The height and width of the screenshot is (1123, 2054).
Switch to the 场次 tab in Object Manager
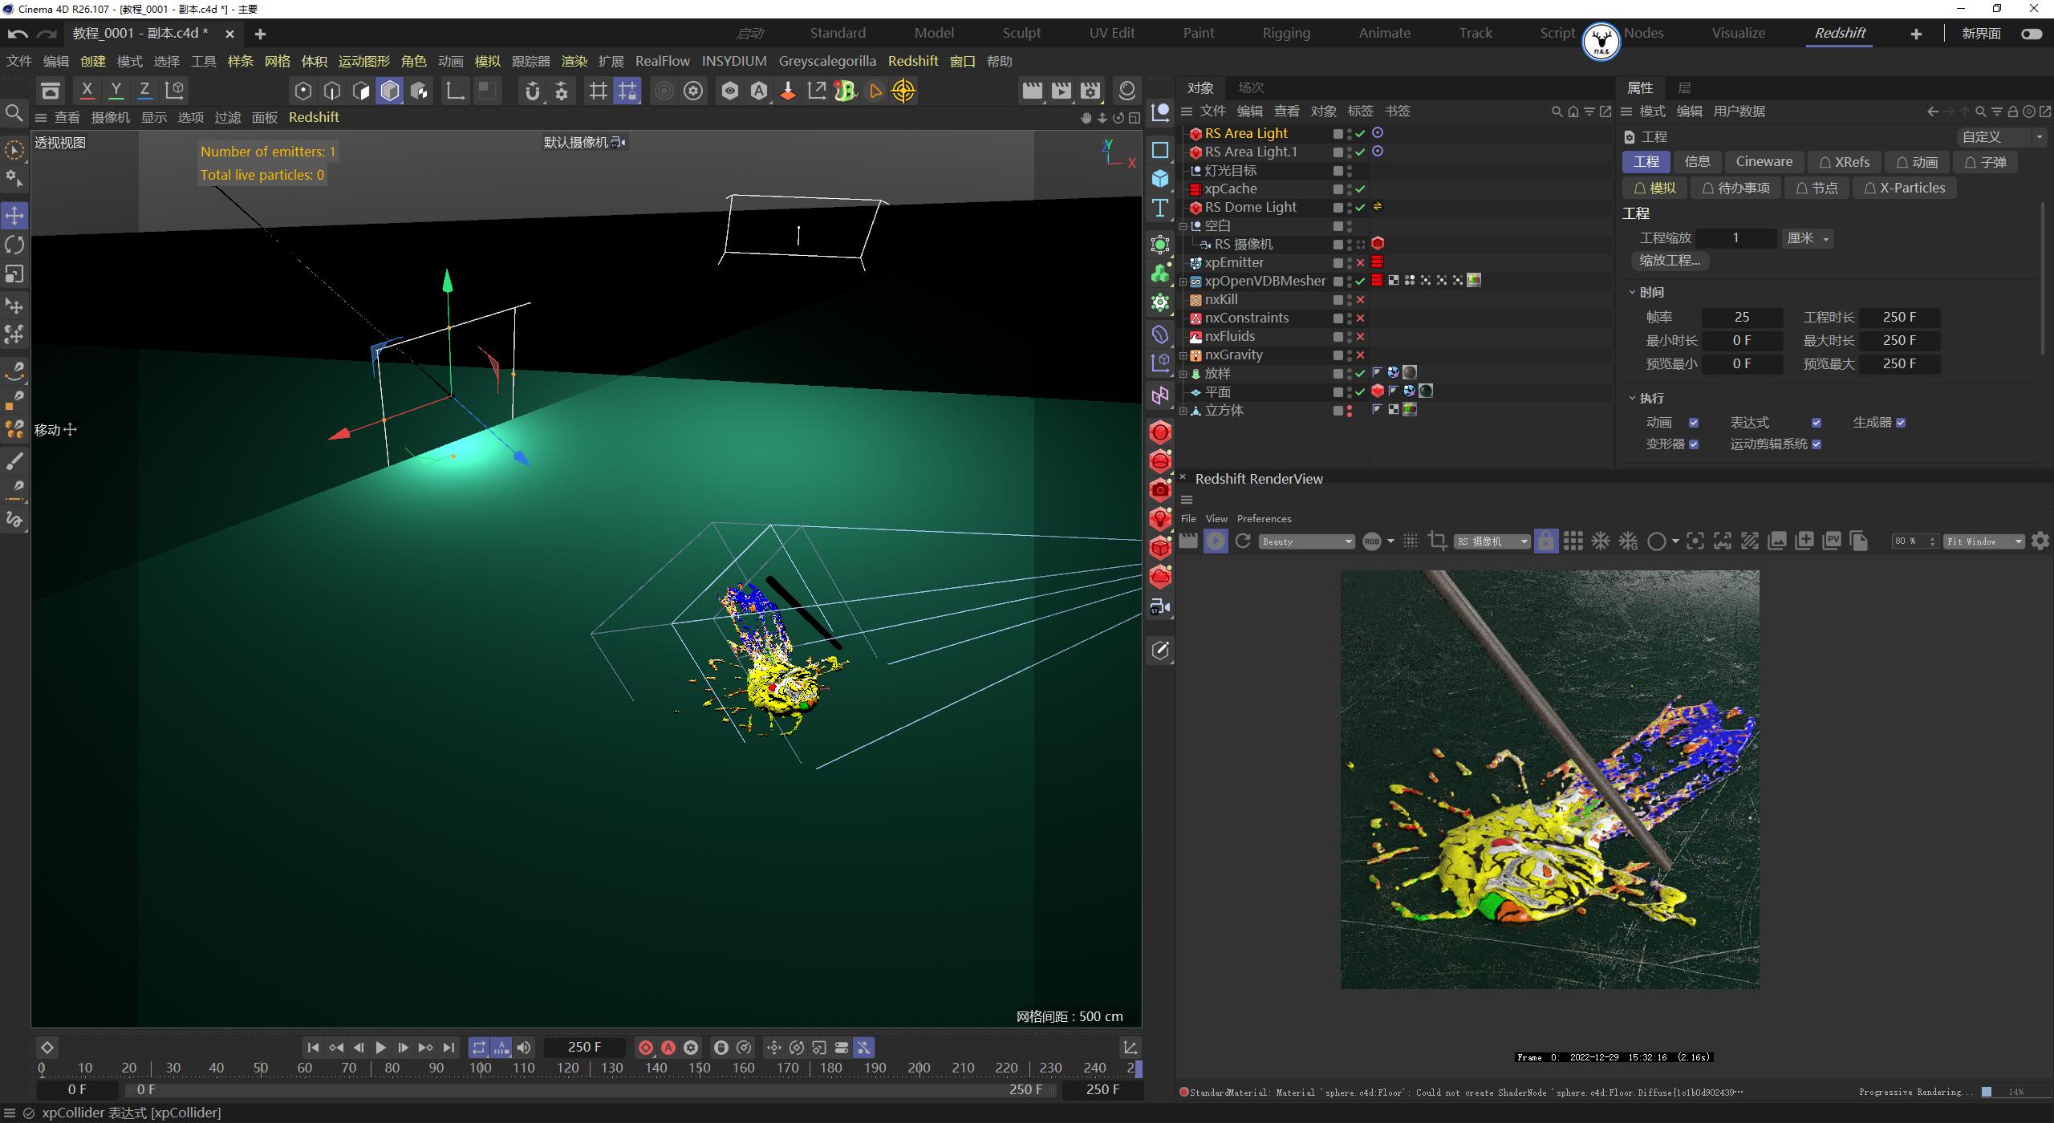pyautogui.click(x=1249, y=88)
